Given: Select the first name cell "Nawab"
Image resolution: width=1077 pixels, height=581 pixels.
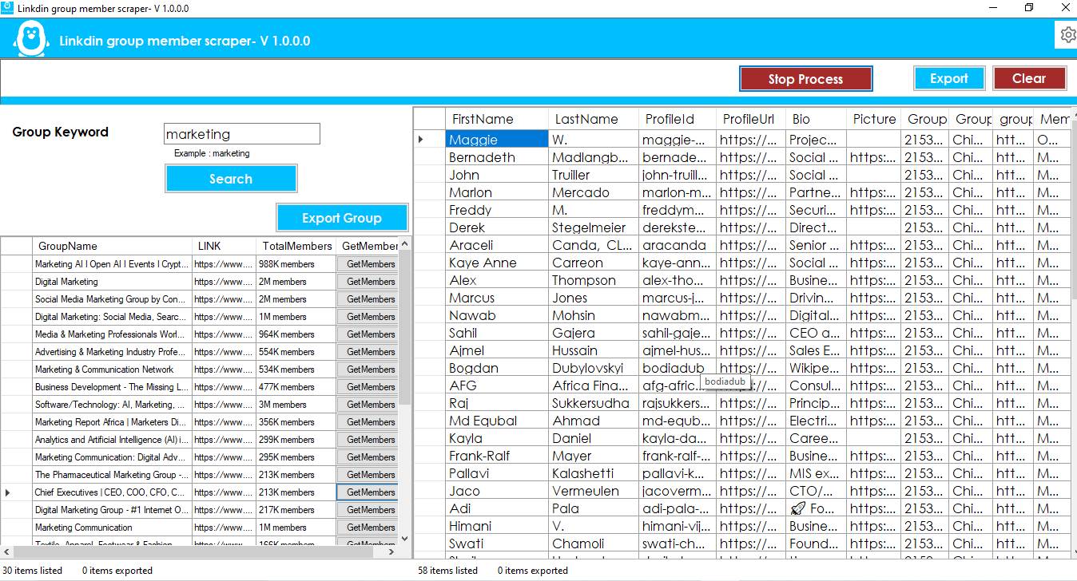Looking at the screenshot, I should pos(497,315).
